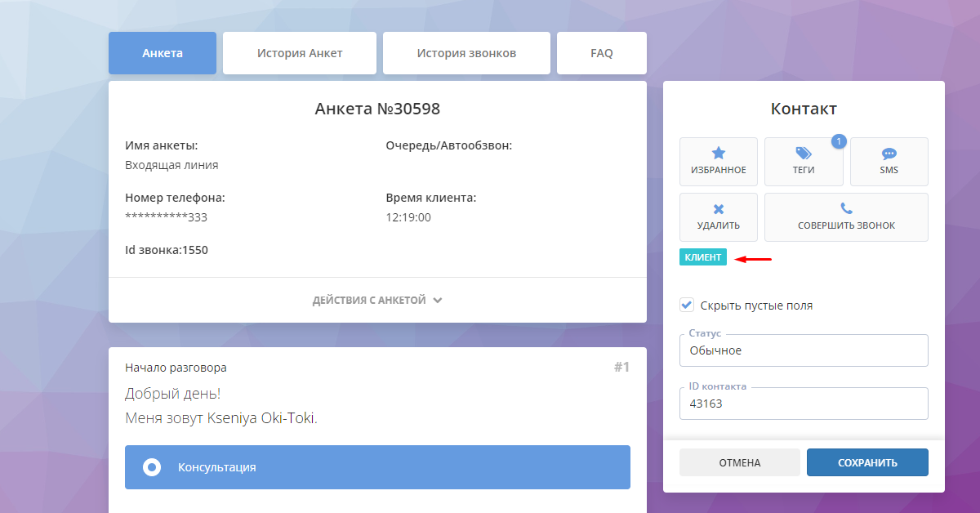The image size is (980, 513).
Task: Click the #1 step number
Action: tap(621, 368)
